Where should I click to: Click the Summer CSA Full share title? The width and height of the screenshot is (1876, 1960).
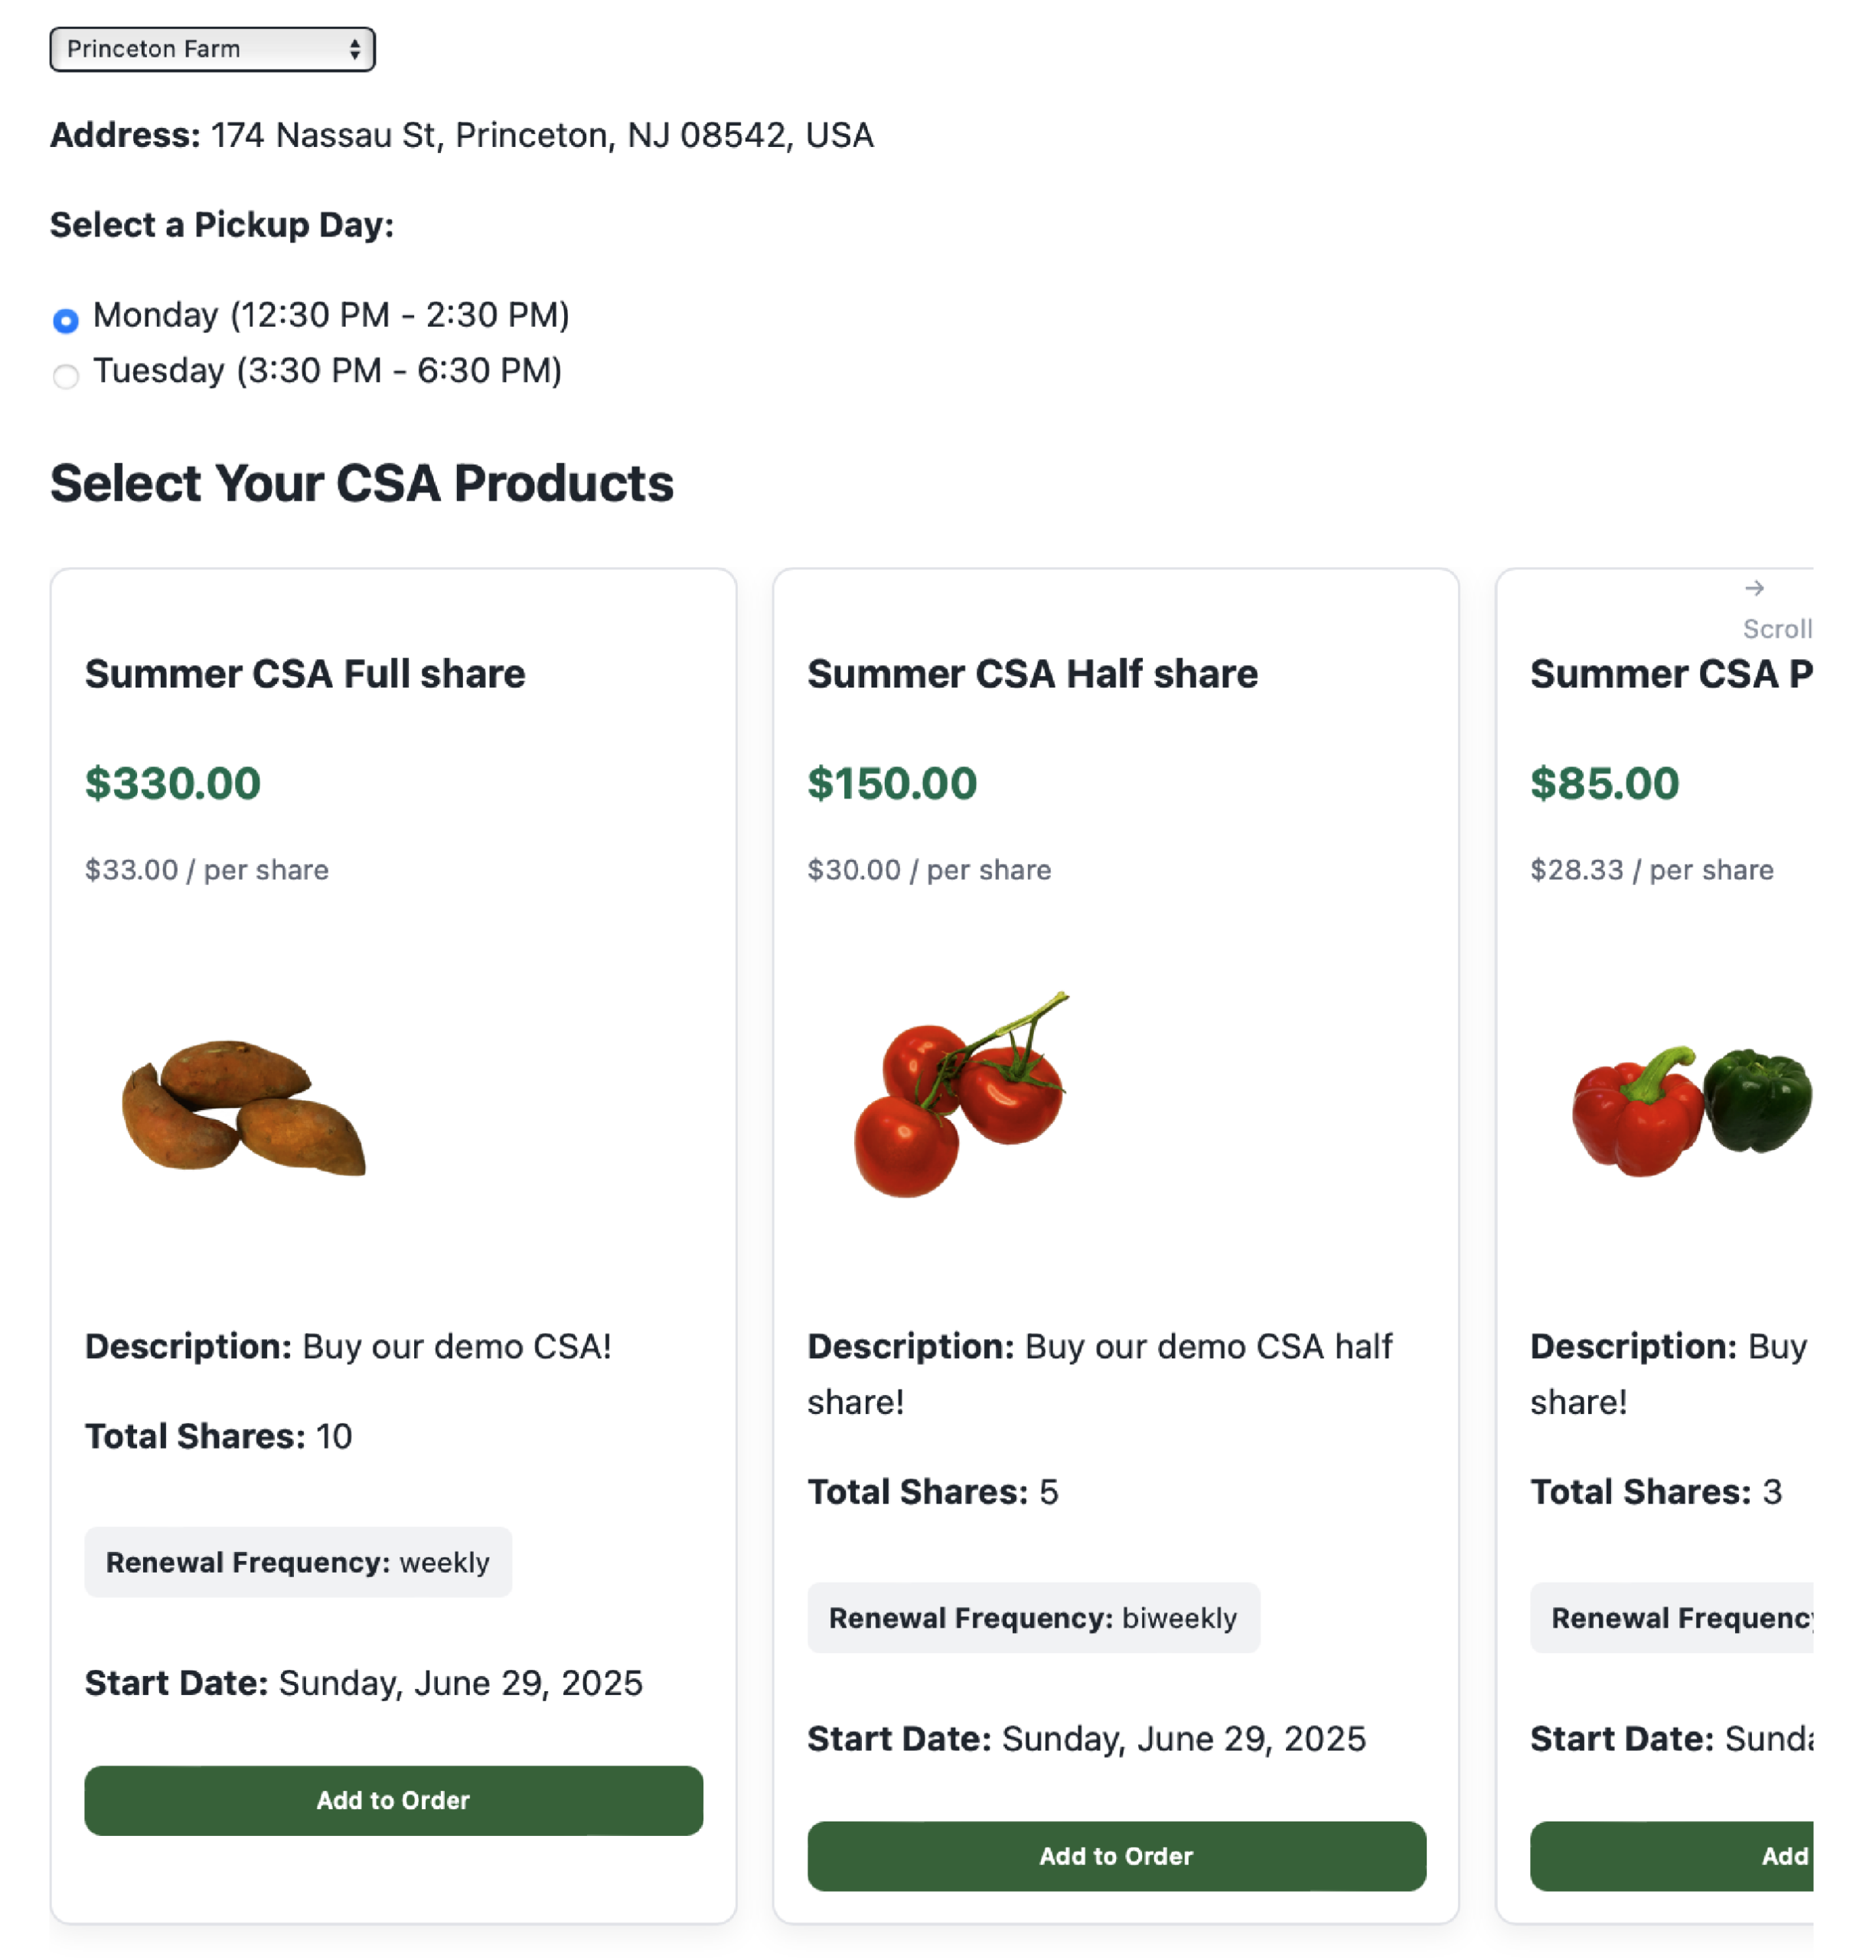click(305, 673)
